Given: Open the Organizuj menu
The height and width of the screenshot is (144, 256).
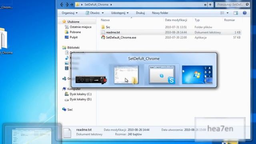Looking at the screenshot, I should pyautogui.click(x=70, y=13).
